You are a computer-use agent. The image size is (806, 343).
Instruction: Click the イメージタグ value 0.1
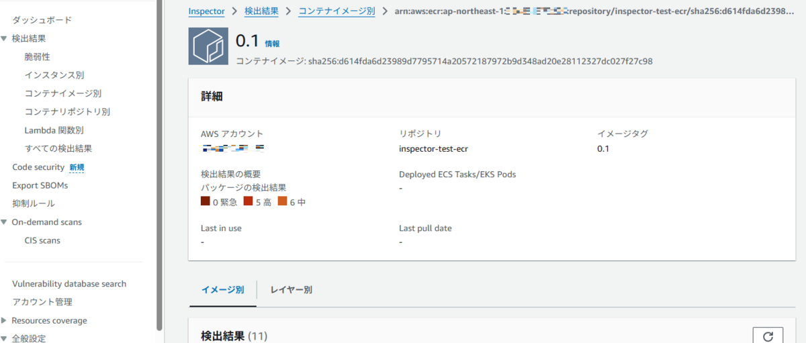pos(603,149)
